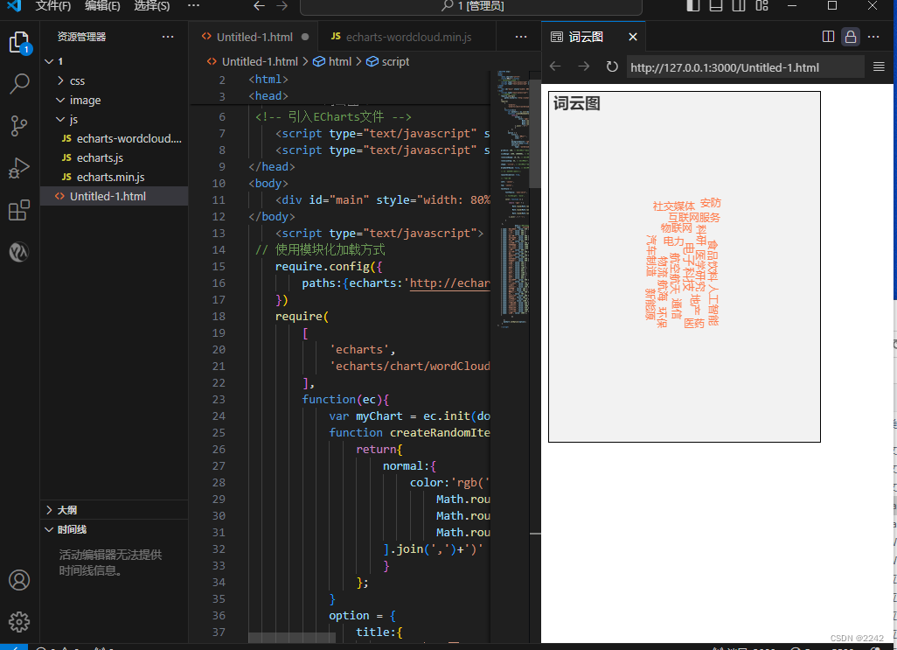Open more actions for code editor group

(x=521, y=37)
